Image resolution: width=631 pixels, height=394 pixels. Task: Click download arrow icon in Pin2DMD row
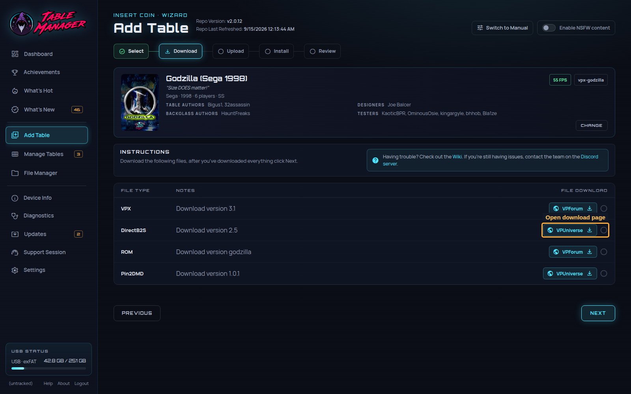(x=590, y=273)
